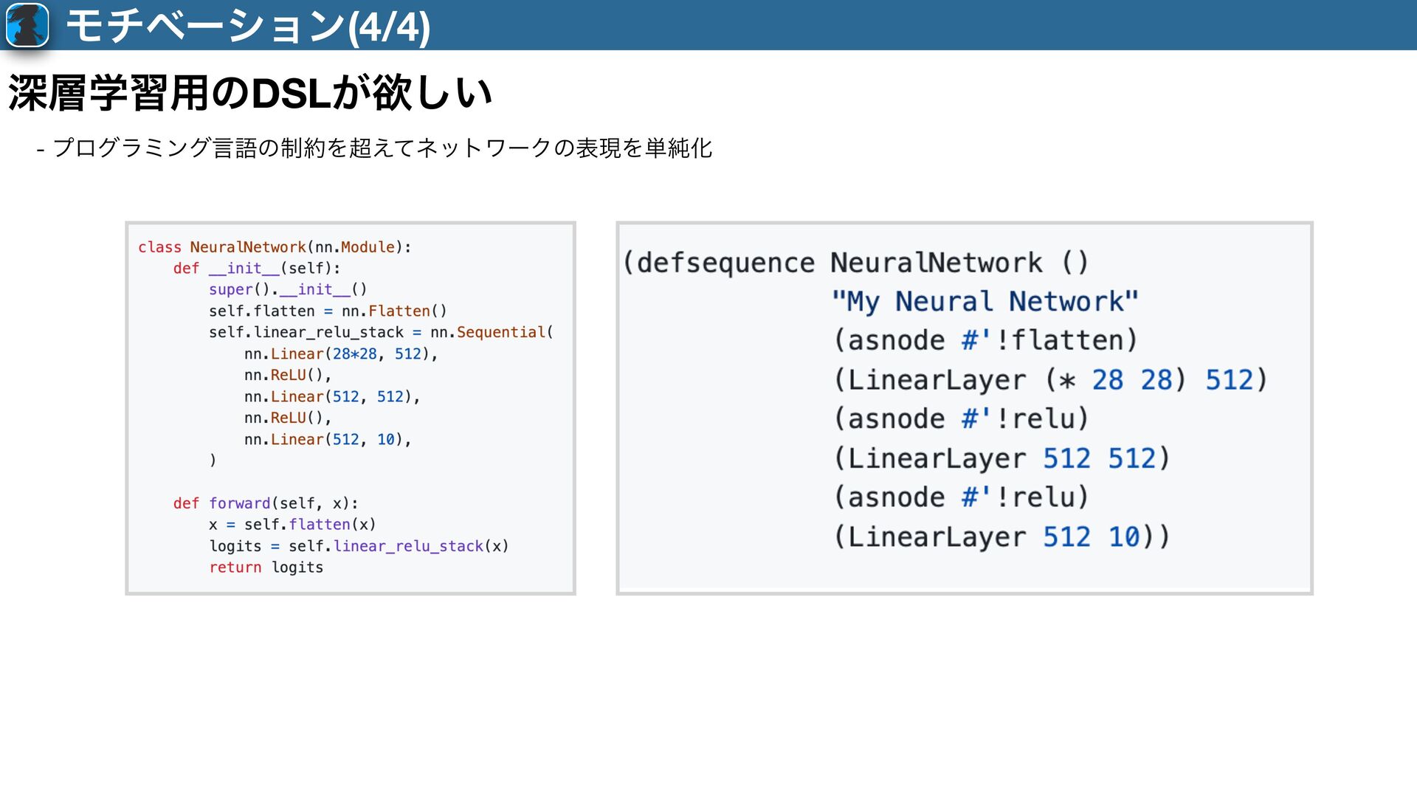This screenshot has height=797, width=1417.
Task: Click the ninja logo icon in header
Action: tap(27, 25)
